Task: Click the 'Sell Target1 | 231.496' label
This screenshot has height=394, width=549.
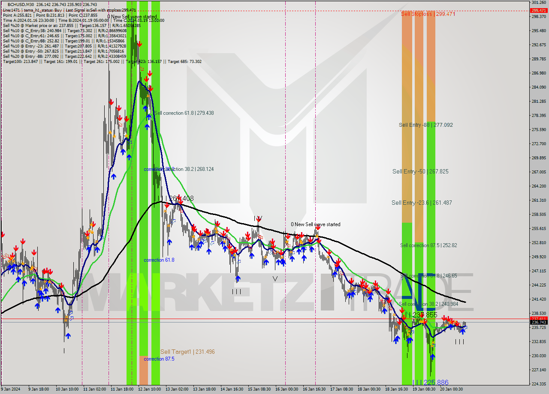Action: click(x=187, y=352)
